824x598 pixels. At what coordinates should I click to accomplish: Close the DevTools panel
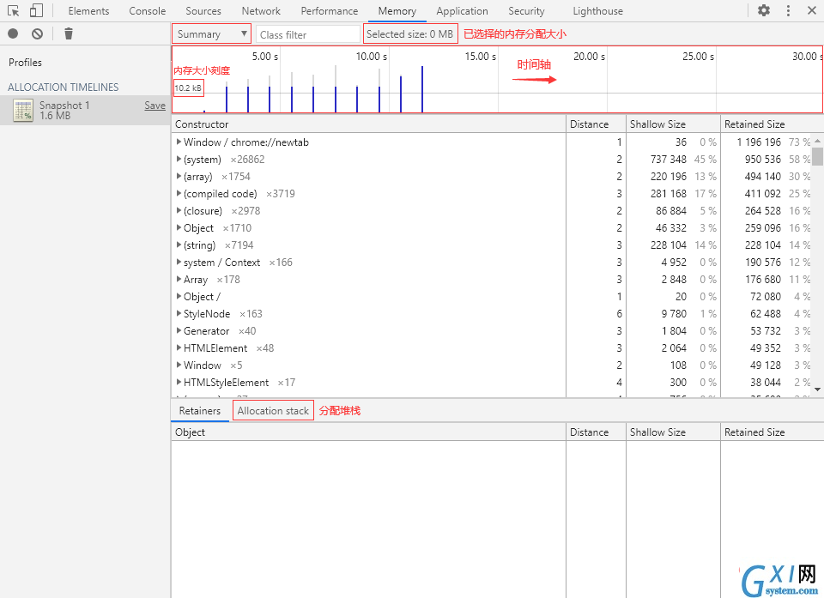click(811, 10)
